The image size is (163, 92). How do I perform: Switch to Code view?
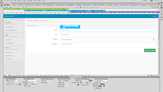[7, 7]
